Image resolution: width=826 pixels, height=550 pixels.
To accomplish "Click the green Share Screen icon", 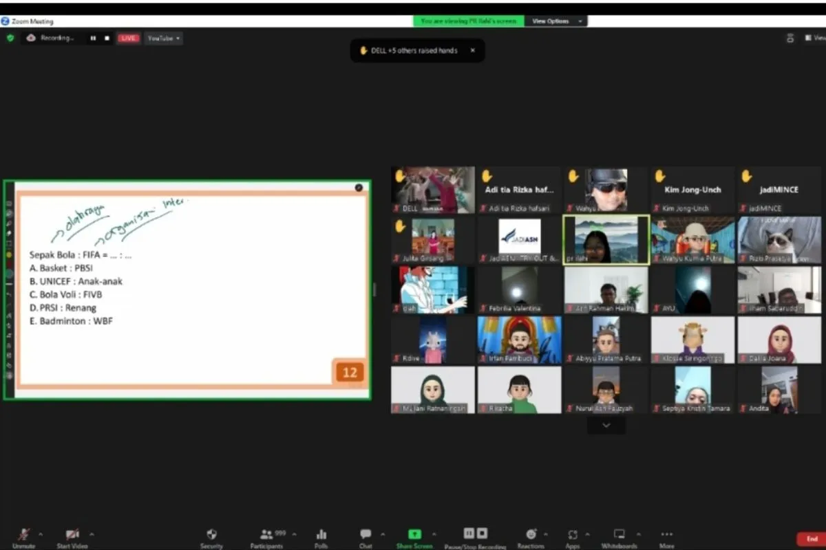I will tap(414, 534).
